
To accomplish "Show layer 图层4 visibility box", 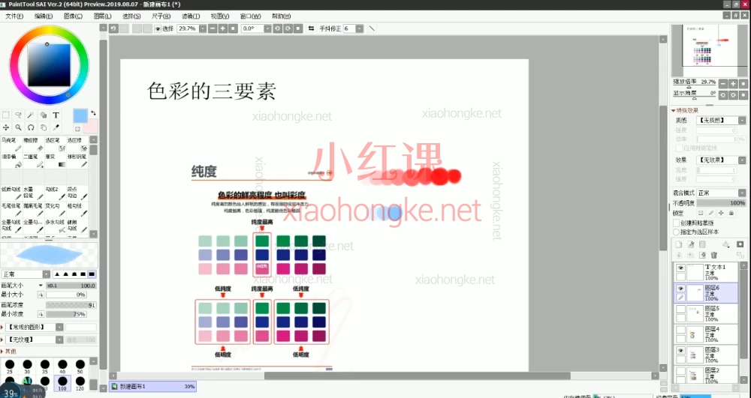I will click(680, 330).
